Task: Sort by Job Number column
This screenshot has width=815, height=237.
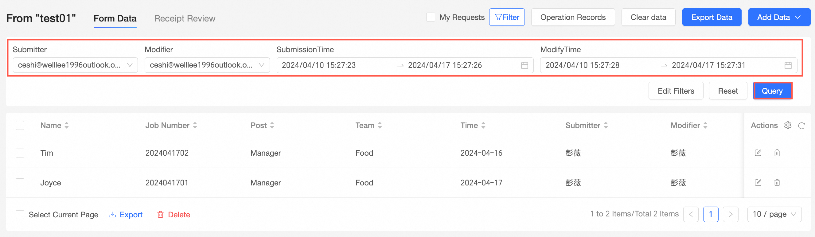Action: click(x=195, y=125)
